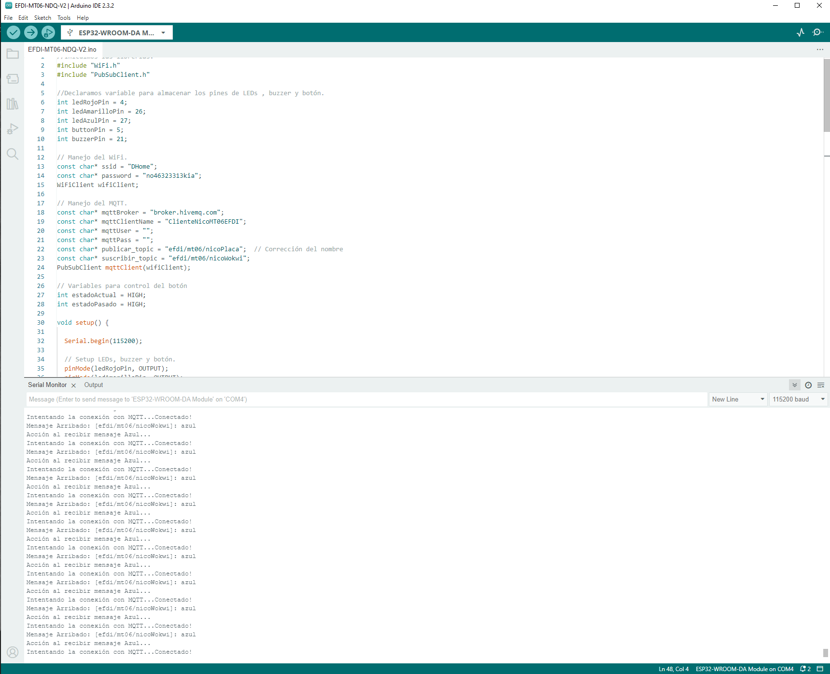This screenshot has height=674, width=830.
Task: Select the Serial Monitor tab
Action: (47, 385)
